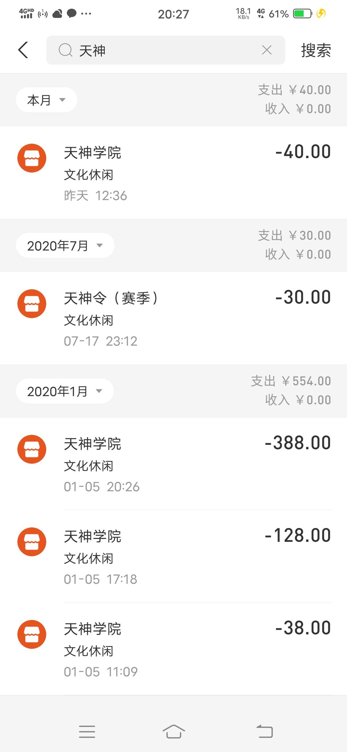Screen dimensions: 347x752
Task: Open the 天神令（赛季）transaction details
Action: (x=173, y=318)
